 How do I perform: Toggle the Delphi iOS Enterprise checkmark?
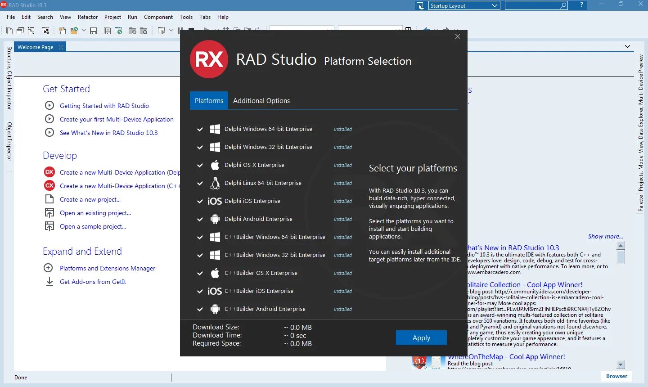point(200,201)
